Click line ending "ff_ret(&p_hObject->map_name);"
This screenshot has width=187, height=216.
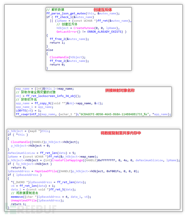pos(53,157)
